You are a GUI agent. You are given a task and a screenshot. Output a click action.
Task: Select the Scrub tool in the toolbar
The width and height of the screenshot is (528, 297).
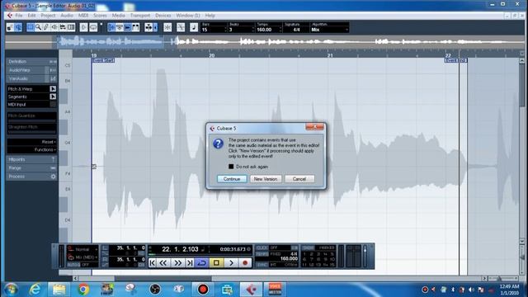click(63, 27)
